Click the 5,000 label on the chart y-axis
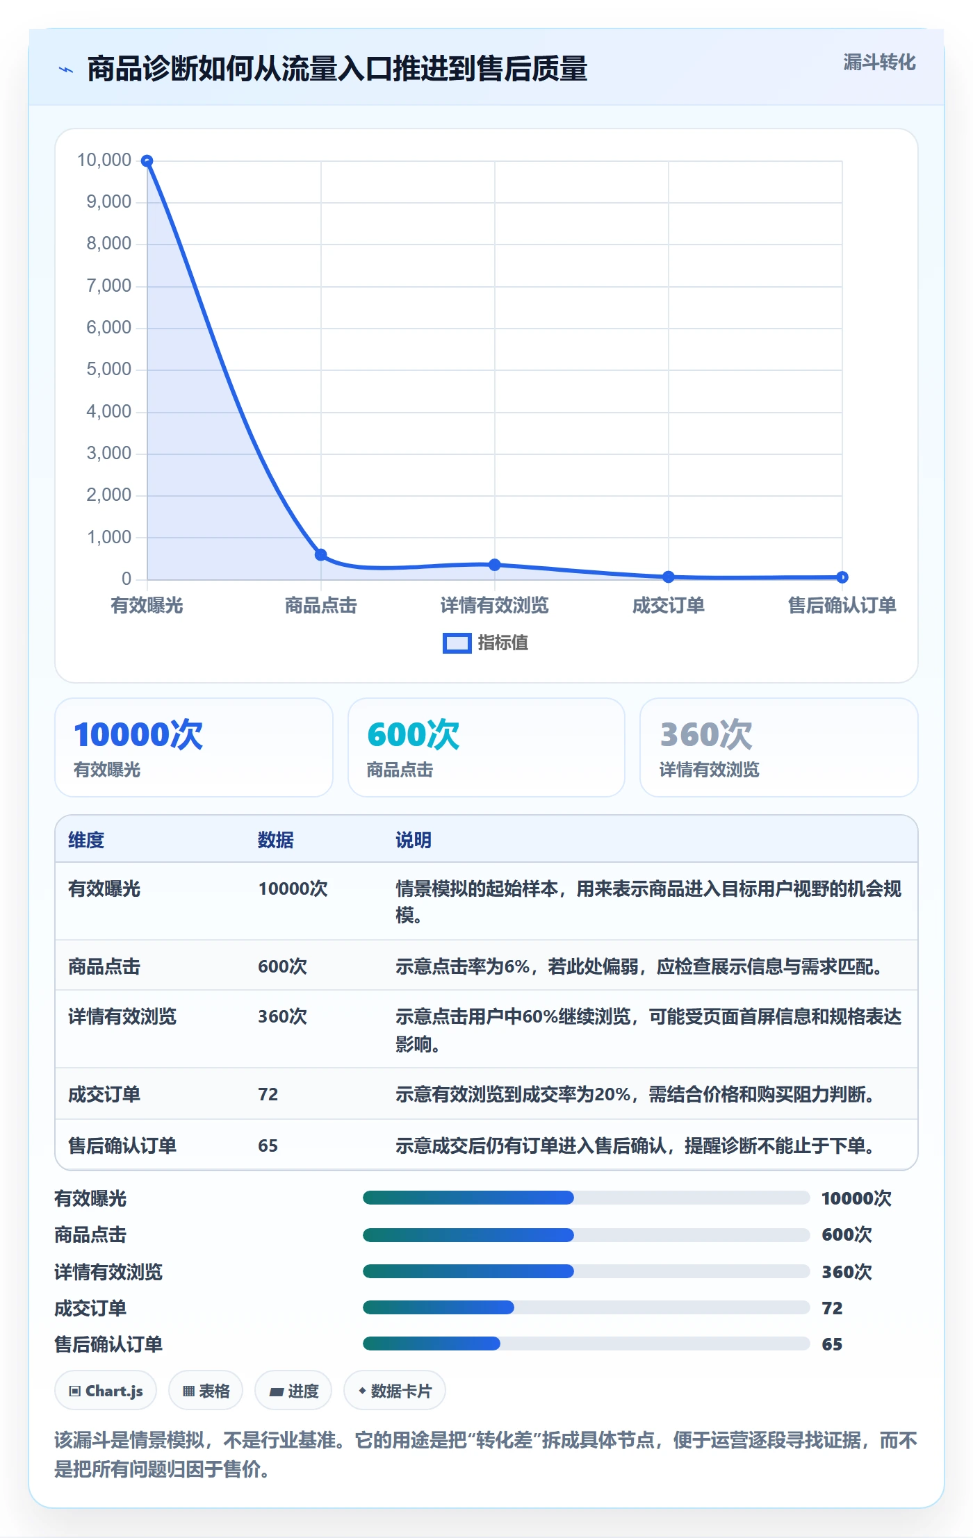The image size is (973, 1538). (109, 369)
